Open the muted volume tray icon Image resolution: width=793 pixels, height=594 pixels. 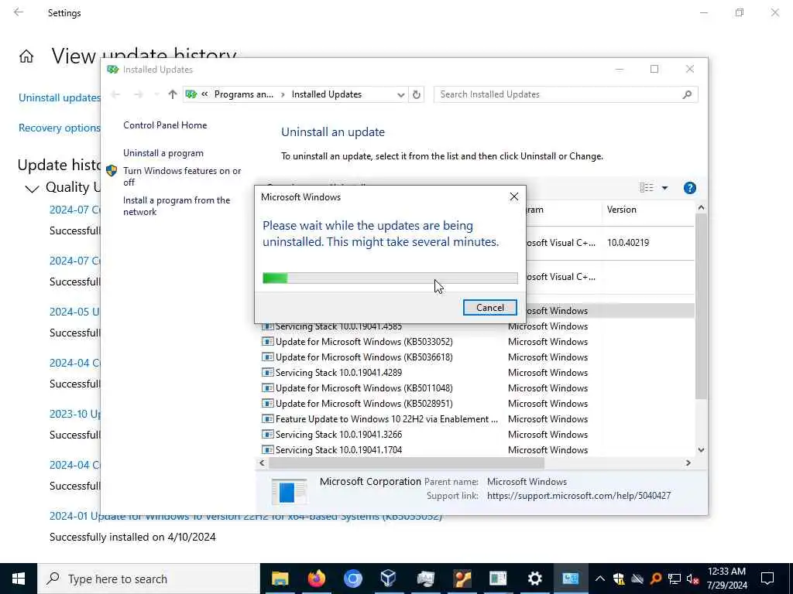693,579
